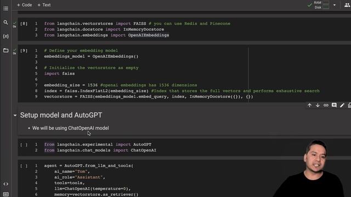Open the variables inspector icon

coord(6,36)
